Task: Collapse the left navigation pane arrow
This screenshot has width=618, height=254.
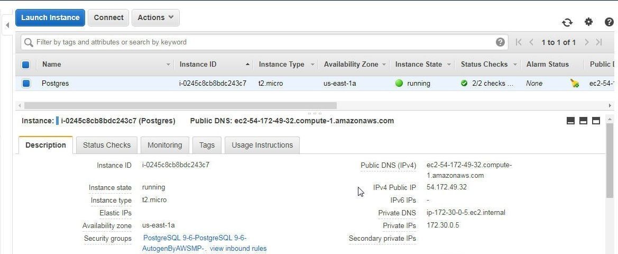Action: pyautogui.click(x=7, y=25)
